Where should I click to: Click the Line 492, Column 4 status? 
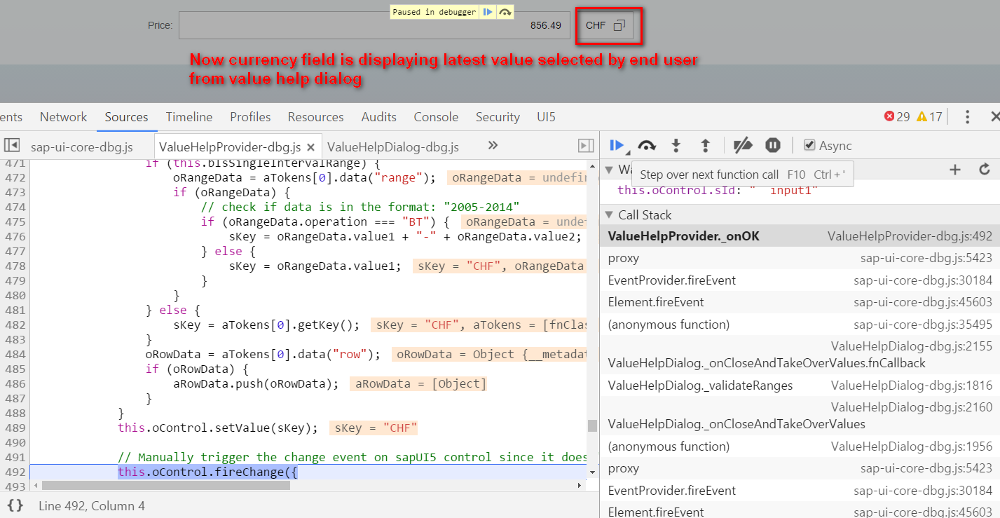pos(92,505)
